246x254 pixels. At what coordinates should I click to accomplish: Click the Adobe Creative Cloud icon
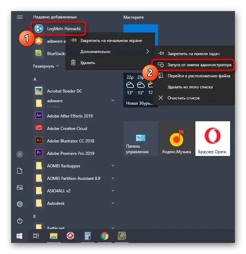[39, 128]
